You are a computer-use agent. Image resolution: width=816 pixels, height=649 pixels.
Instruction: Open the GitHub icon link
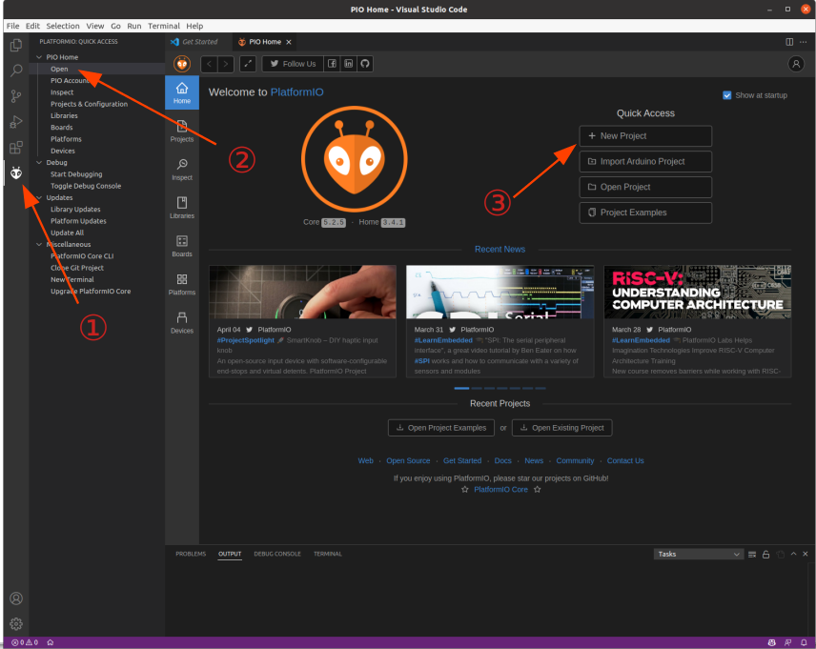(365, 64)
